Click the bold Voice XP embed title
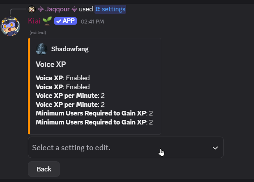 pyautogui.click(x=50, y=64)
